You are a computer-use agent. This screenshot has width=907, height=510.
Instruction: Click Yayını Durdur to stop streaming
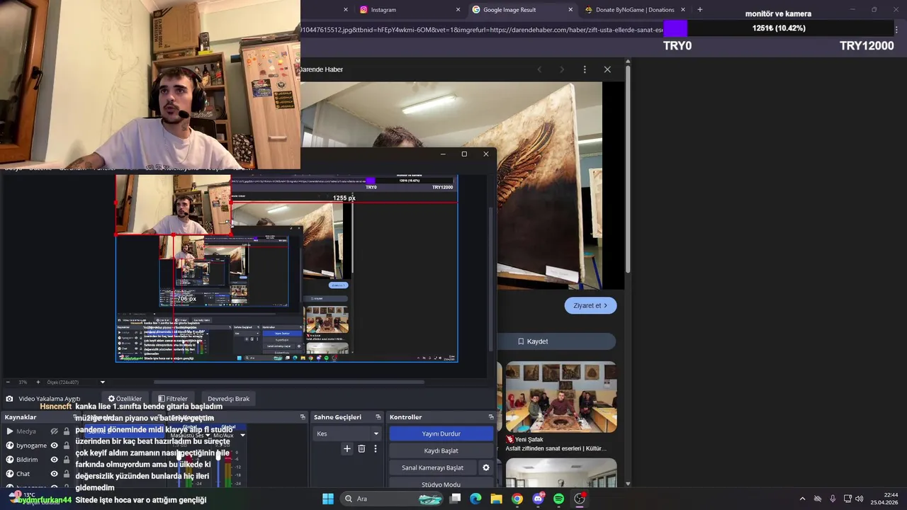[x=441, y=433]
